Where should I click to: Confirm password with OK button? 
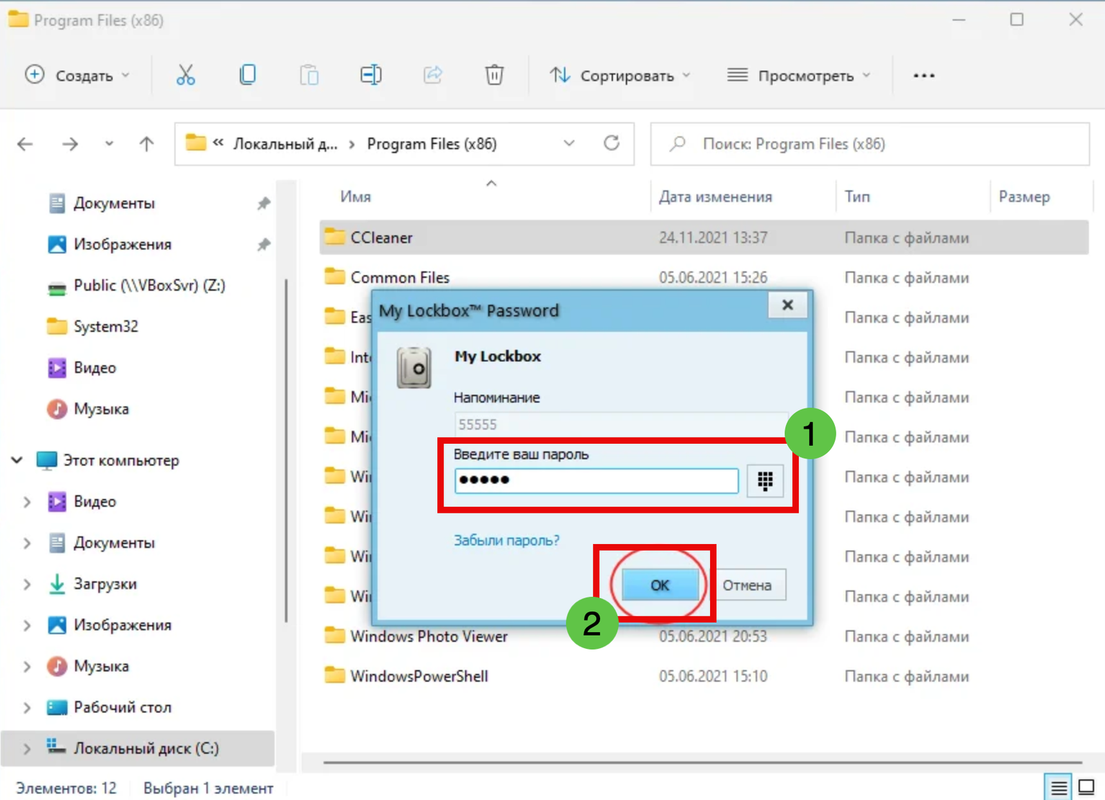[660, 585]
